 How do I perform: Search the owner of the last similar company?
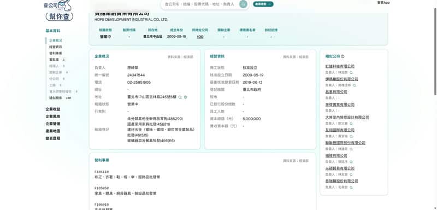[x=351, y=188]
